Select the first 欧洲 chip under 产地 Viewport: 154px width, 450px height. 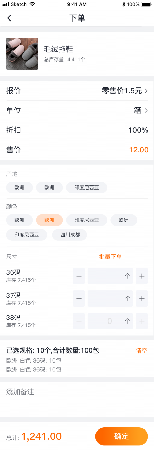19,188
